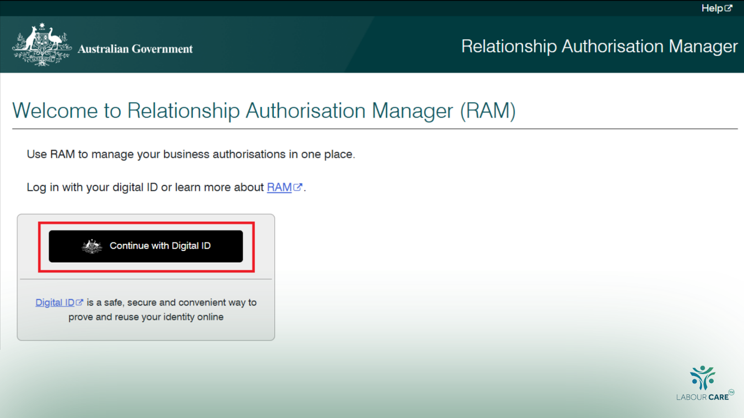
Task: Open the Help link in top bar
Action: [717, 8]
